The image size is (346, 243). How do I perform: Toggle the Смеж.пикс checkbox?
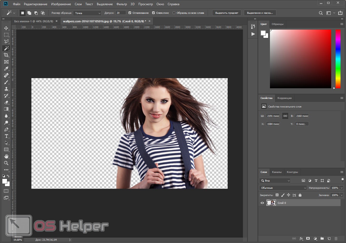click(153, 13)
